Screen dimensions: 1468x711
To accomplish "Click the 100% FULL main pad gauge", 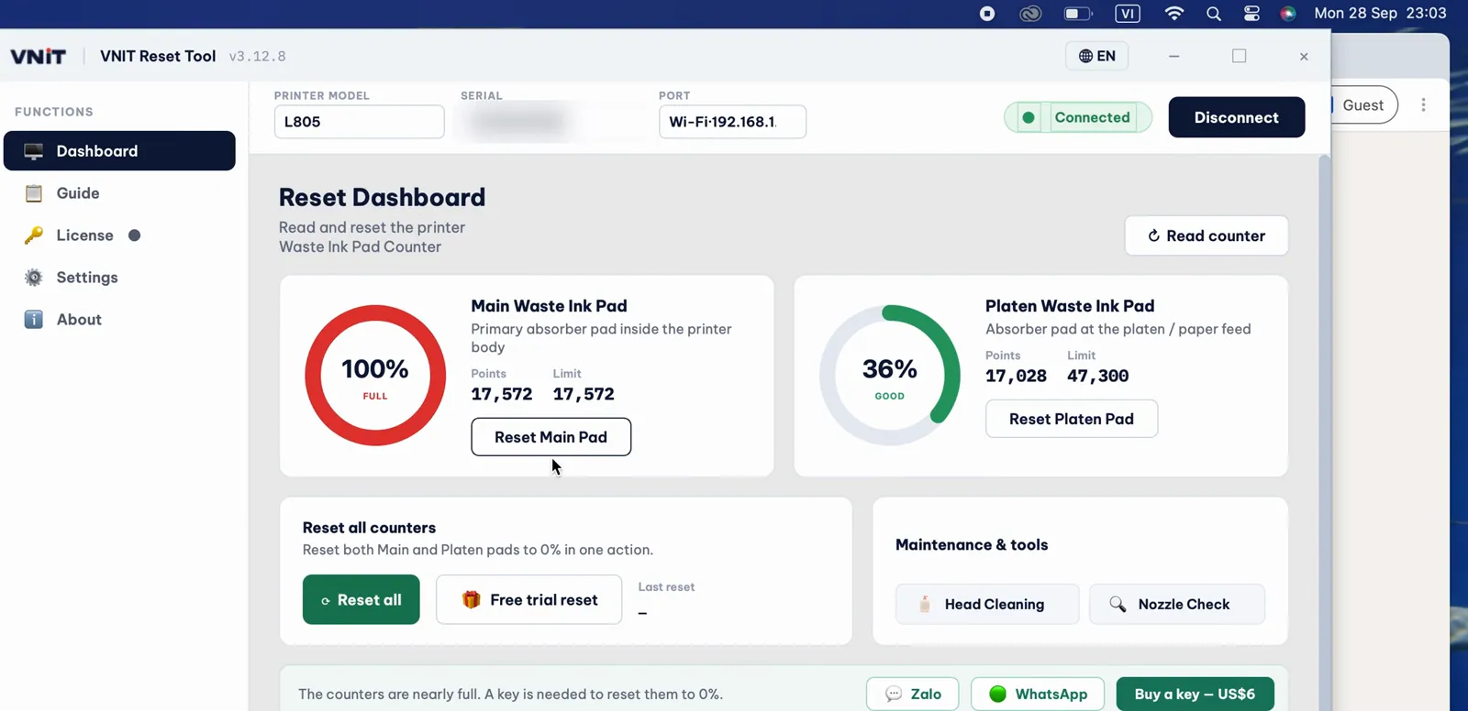I will tap(375, 376).
